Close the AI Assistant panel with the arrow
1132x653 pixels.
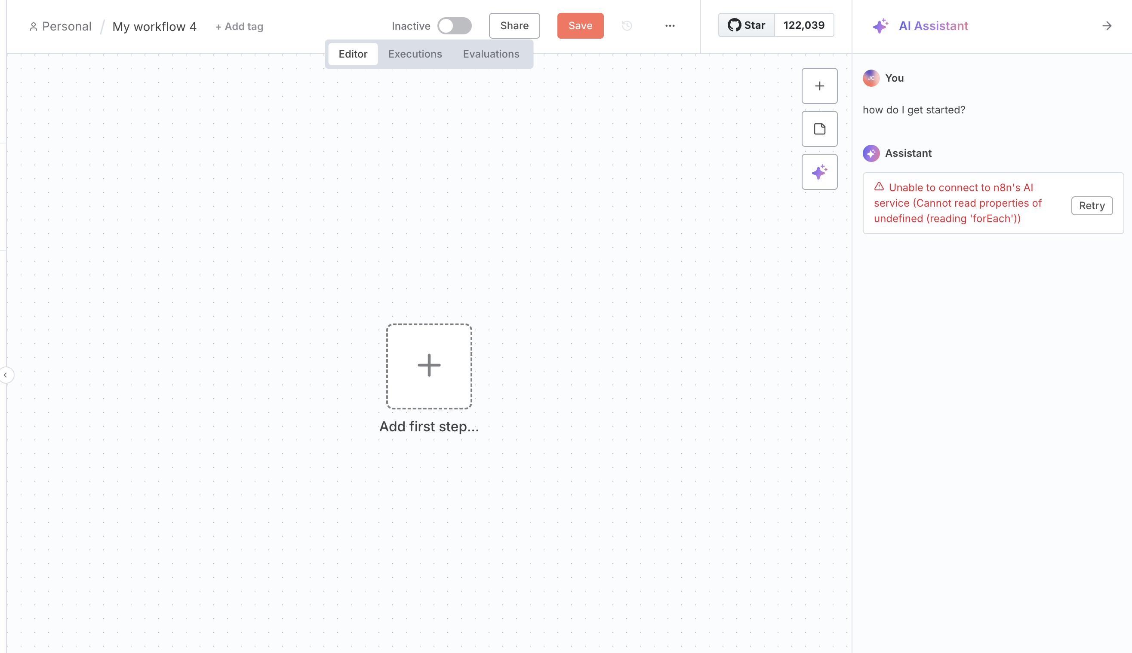click(1107, 26)
